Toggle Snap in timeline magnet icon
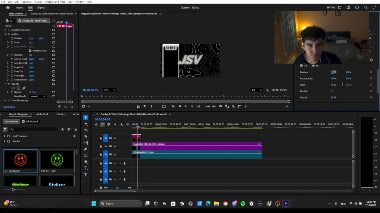The image size is (380, 213). point(102,124)
